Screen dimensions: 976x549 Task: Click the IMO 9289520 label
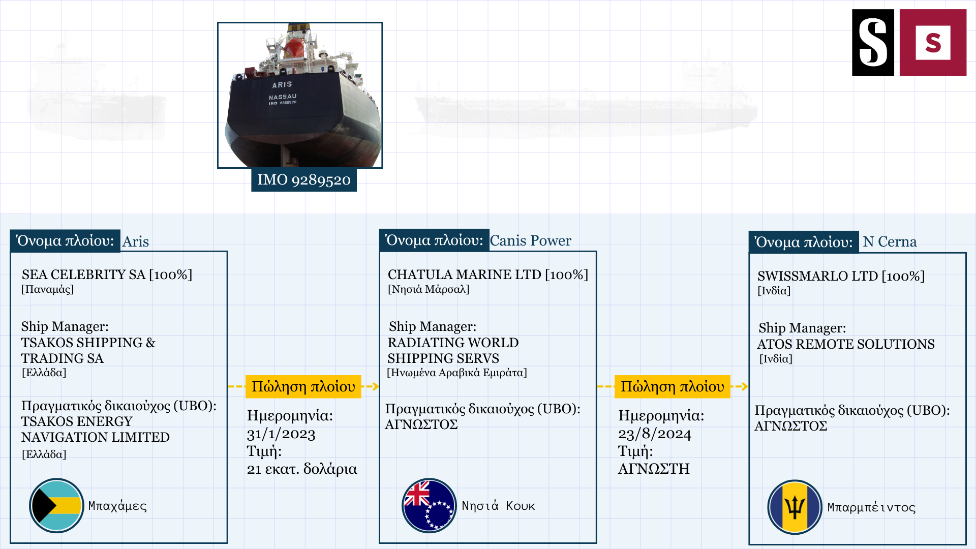[304, 180]
